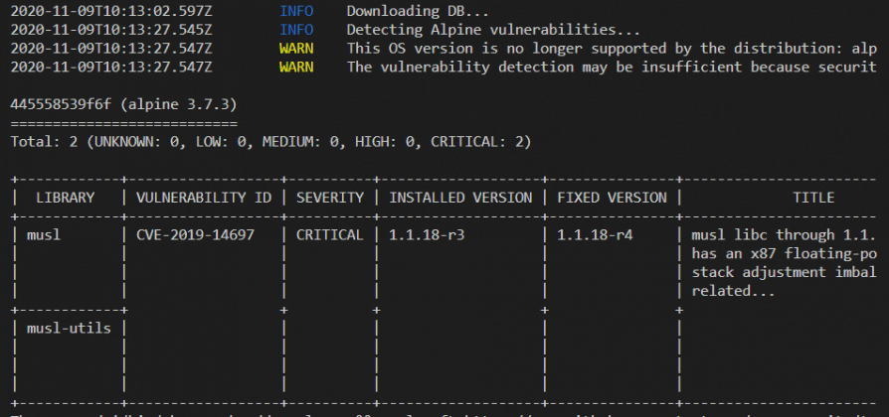
Task: Click the CVE-2019-14697 vulnerability ID
Action: [x=195, y=234]
